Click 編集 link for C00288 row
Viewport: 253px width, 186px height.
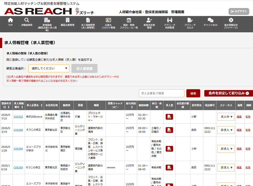[x=239, y=130]
